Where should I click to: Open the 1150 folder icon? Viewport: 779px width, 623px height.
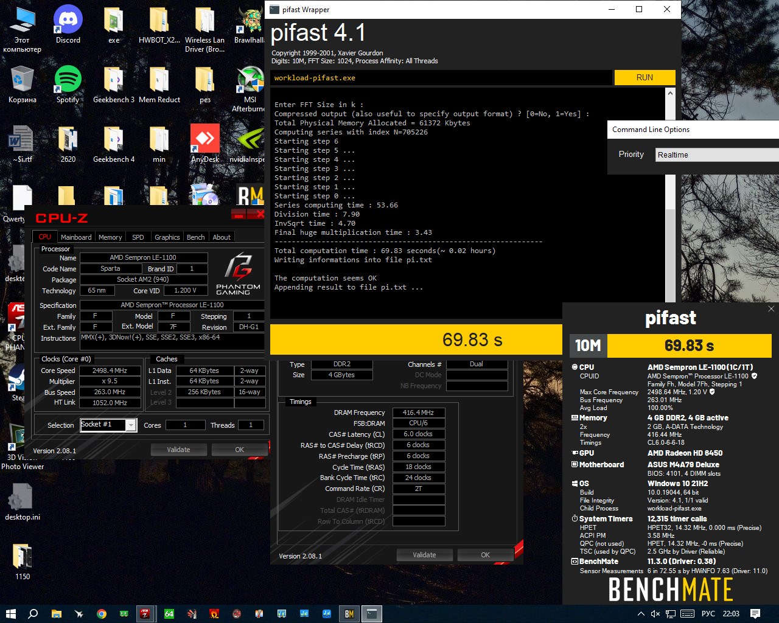(x=23, y=562)
